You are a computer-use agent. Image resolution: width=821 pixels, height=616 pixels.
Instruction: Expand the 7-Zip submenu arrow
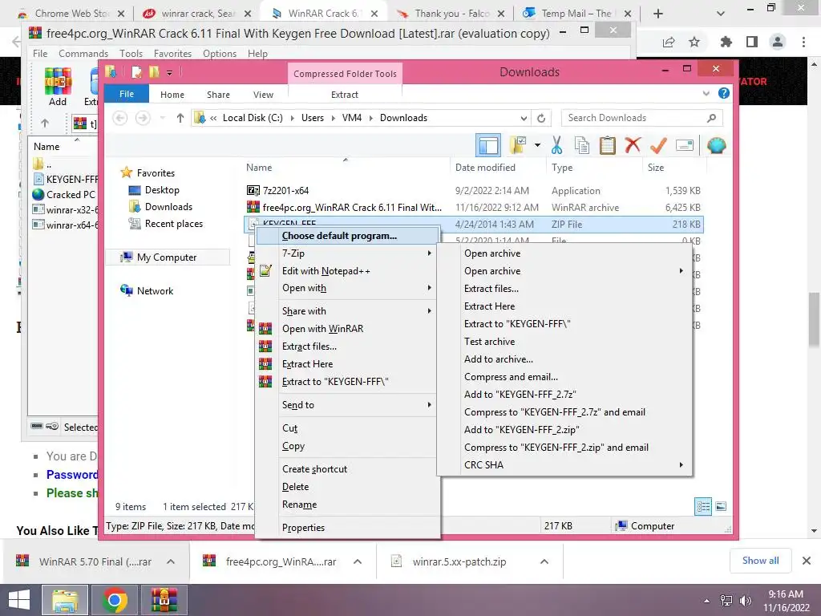[x=430, y=253]
